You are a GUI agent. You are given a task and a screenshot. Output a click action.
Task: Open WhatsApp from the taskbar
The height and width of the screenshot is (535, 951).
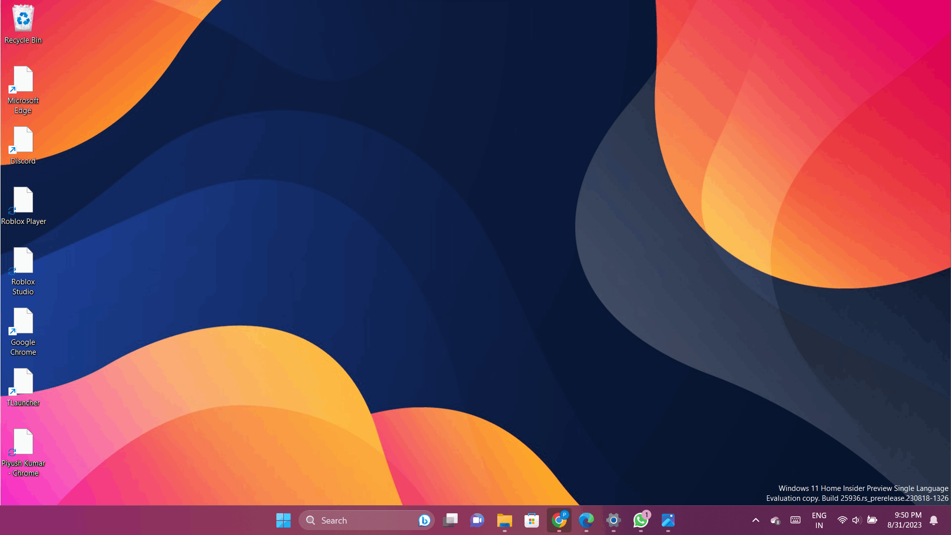[640, 520]
